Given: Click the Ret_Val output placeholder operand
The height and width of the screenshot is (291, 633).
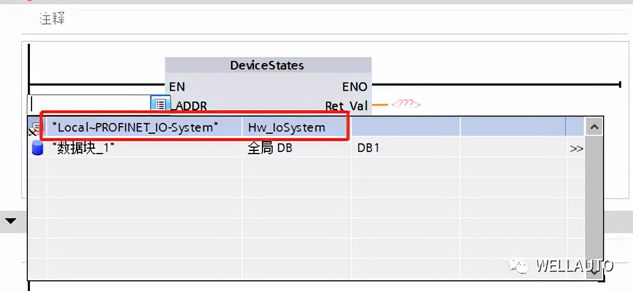Looking at the screenshot, I should 406,105.
